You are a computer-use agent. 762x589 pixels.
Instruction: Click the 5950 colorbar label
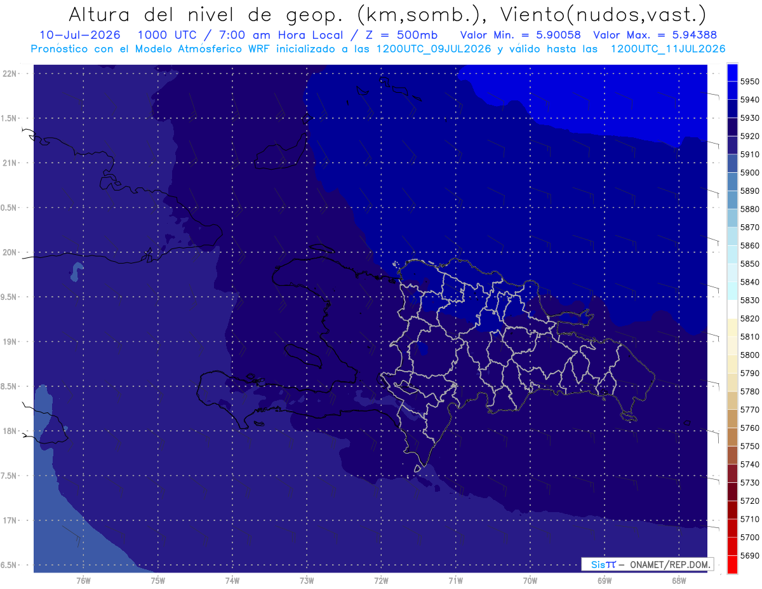point(750,81)
